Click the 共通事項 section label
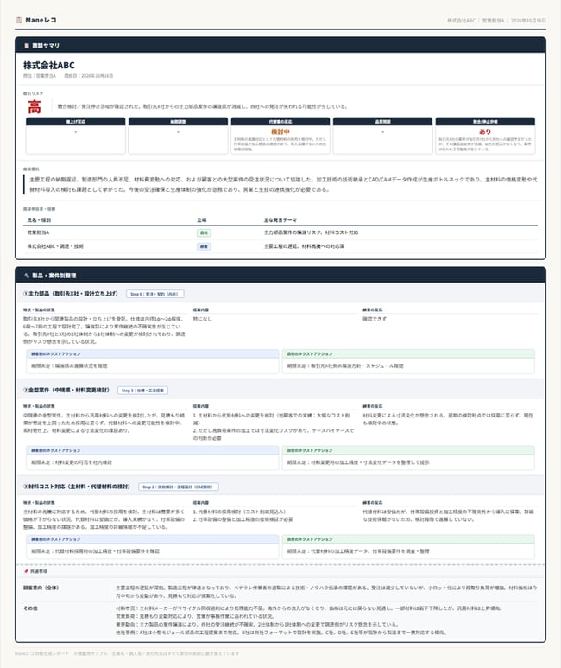Image resolution: width=561 pixels, height=668 pixels. [x=39, y=571]
